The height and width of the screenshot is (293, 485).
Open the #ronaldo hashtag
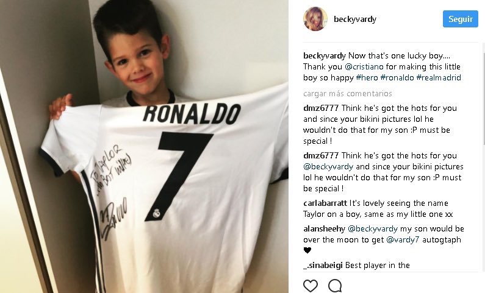coord(397,77)
